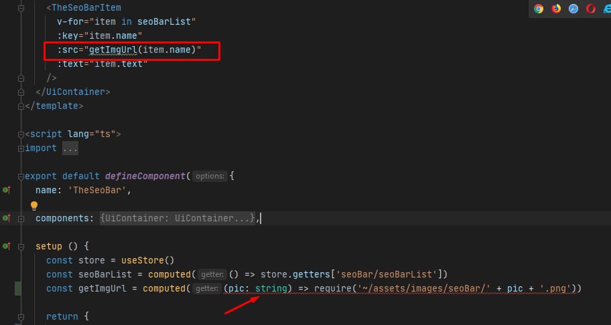Expand the folded components object in gutter
Viewport: 611px width, 325px height.
click(21, 219)
